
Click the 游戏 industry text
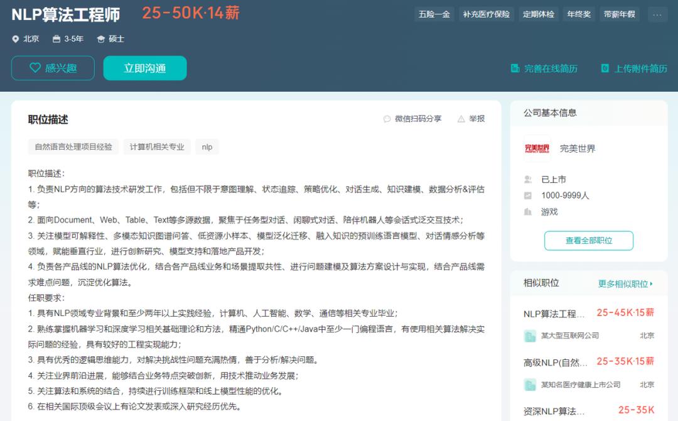(549, 212)
